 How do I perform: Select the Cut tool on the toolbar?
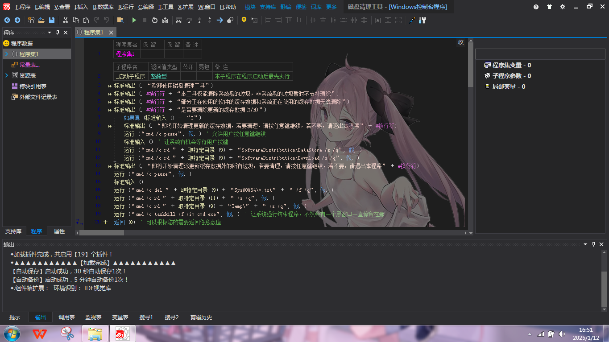[x=65, y=20]
